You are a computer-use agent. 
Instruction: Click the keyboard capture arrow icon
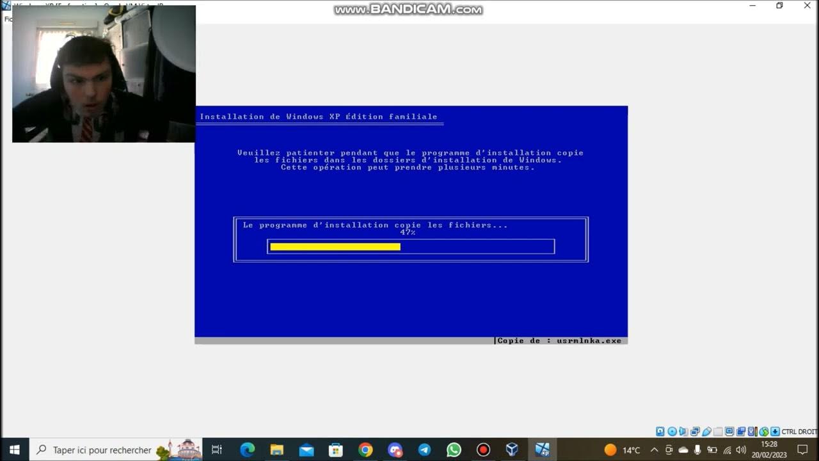(x=775, y=432)
